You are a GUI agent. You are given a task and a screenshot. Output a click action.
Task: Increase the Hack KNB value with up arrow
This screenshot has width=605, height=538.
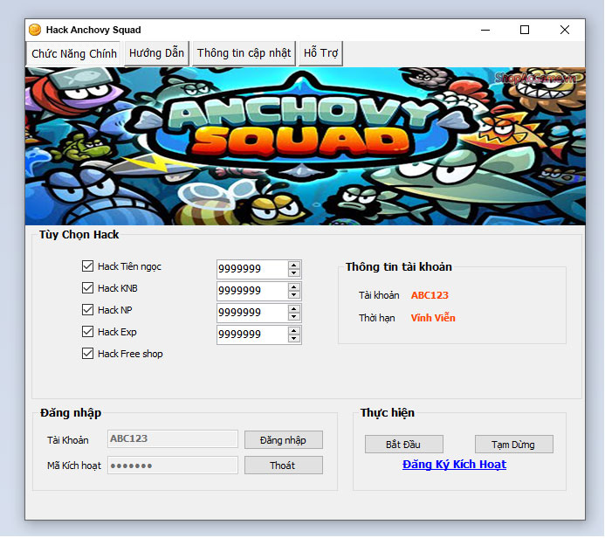point(294,287)
